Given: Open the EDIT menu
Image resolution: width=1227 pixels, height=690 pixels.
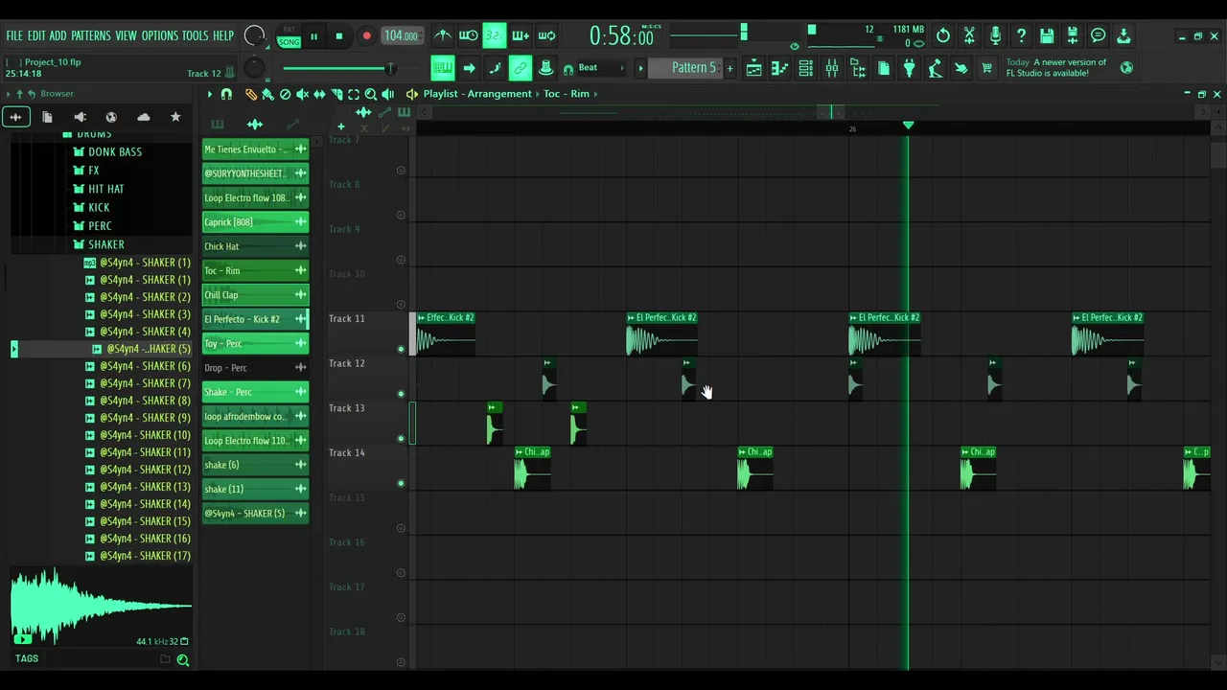Looking at the screenshot, I should coord(36,36).
